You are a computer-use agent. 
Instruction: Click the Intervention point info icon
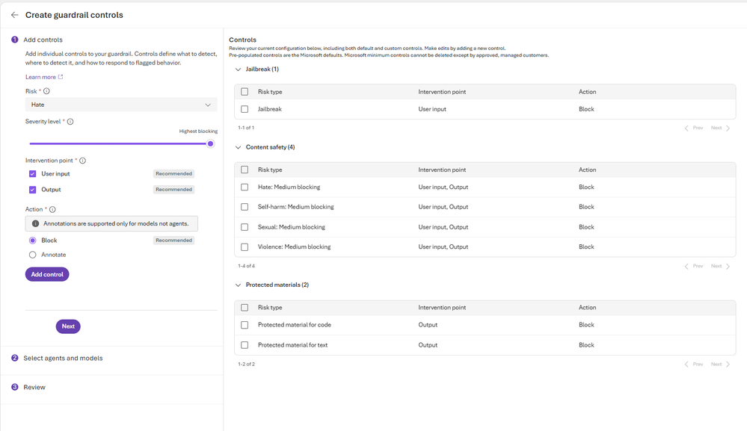pos(82,161)
